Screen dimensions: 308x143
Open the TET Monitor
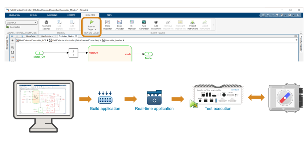click(132, 25)
